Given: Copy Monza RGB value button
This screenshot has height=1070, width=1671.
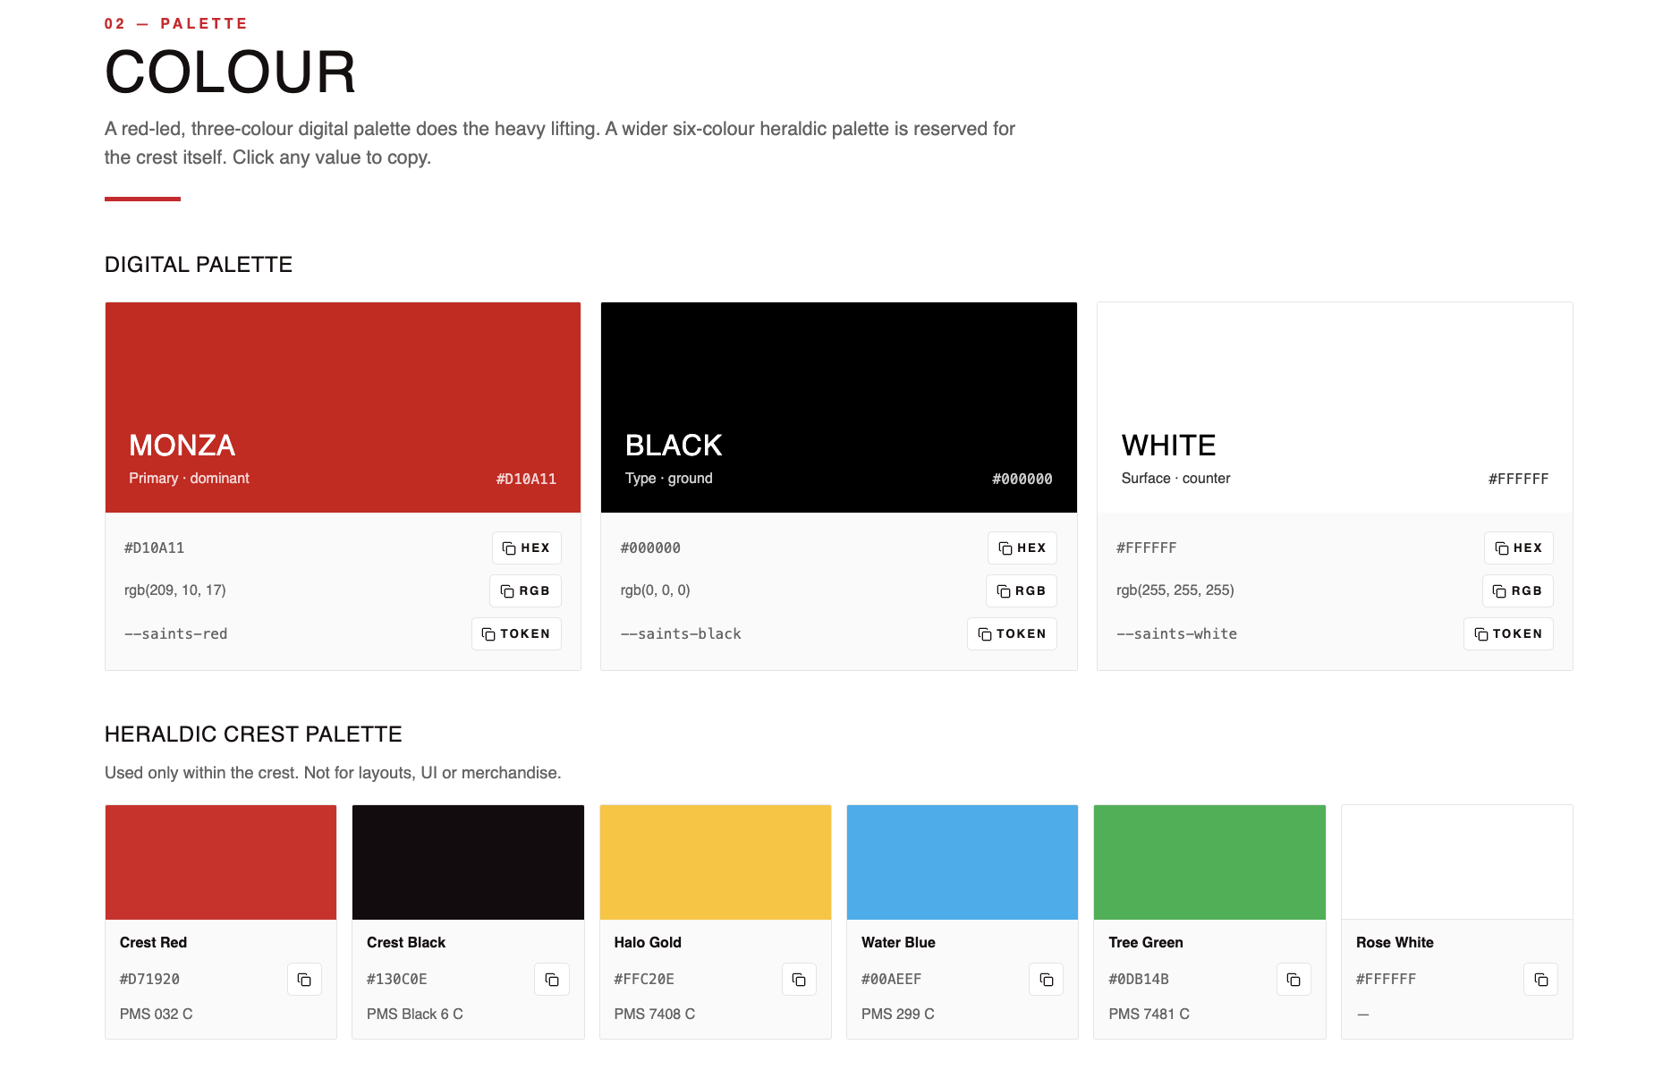Looking at the screenshot, I should [x=525, y=590].
